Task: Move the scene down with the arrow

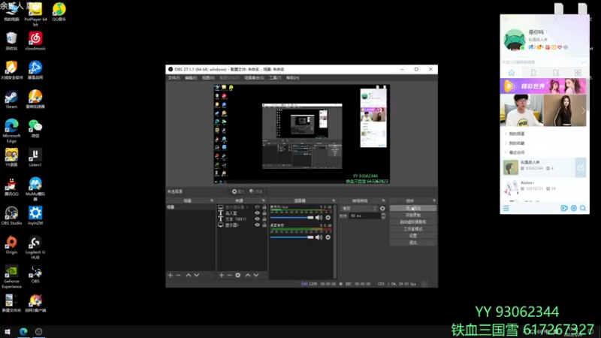Action: click(197, 275)
